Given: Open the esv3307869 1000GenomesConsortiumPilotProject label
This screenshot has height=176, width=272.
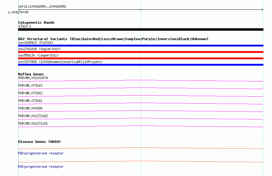Looking at the screenshot, I should (61, 62).
